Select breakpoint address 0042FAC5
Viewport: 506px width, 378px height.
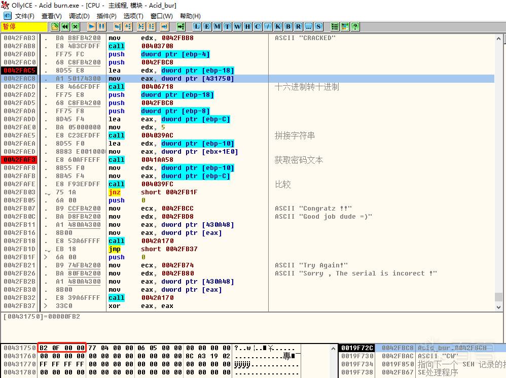click(20, 71)
